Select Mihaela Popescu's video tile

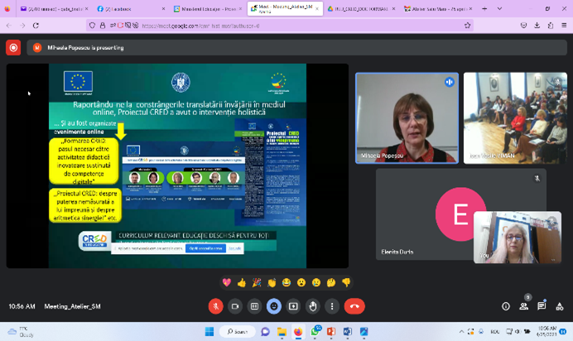[407, 118]
